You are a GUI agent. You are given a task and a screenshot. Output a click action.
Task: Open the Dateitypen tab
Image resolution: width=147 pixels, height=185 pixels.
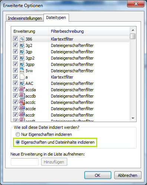(56, 17)
